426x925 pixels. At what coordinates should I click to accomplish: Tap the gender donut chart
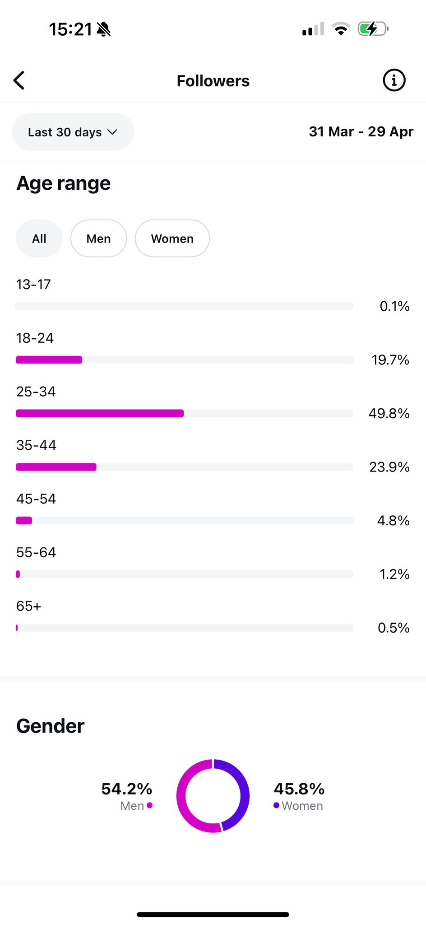213,795
